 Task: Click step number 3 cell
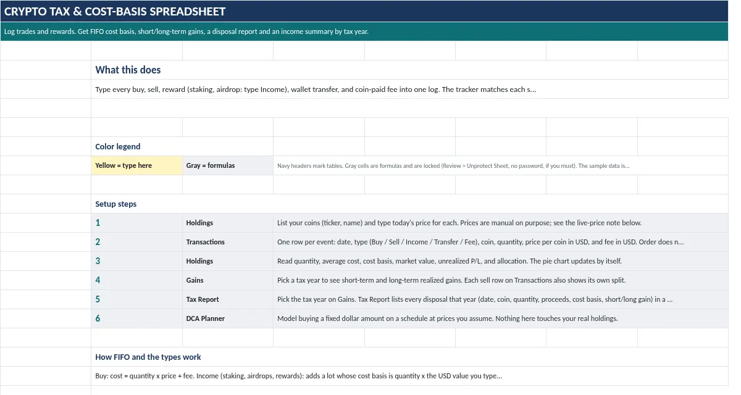tap(136, 261)
